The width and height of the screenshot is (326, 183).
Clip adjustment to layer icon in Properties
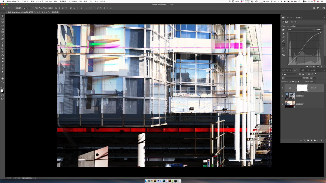(307, 66)
